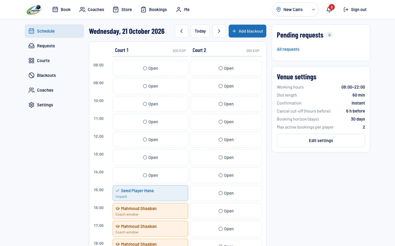This screenshot has width=395, height=246.
Task: Open Courts in the sidebar
Action: coord(54,61)
